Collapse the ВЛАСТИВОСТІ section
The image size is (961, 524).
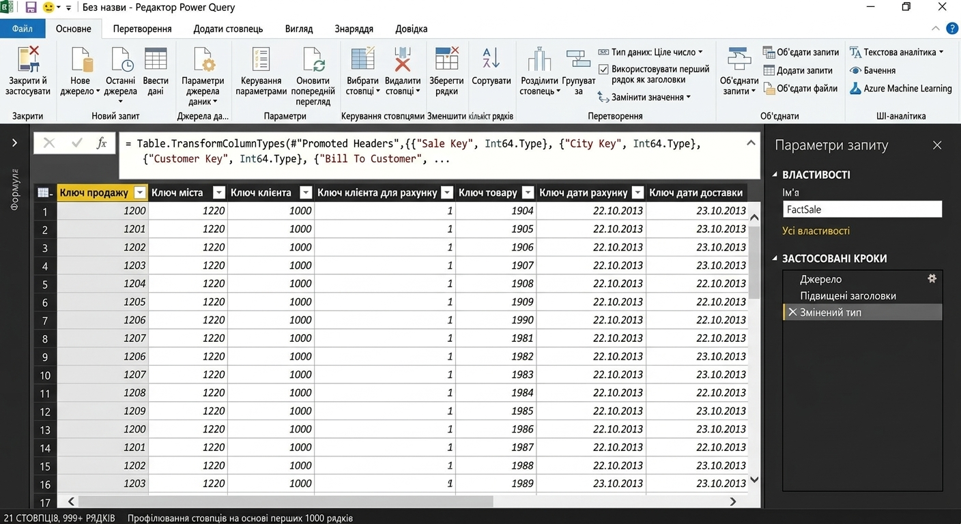click(775, 175)
